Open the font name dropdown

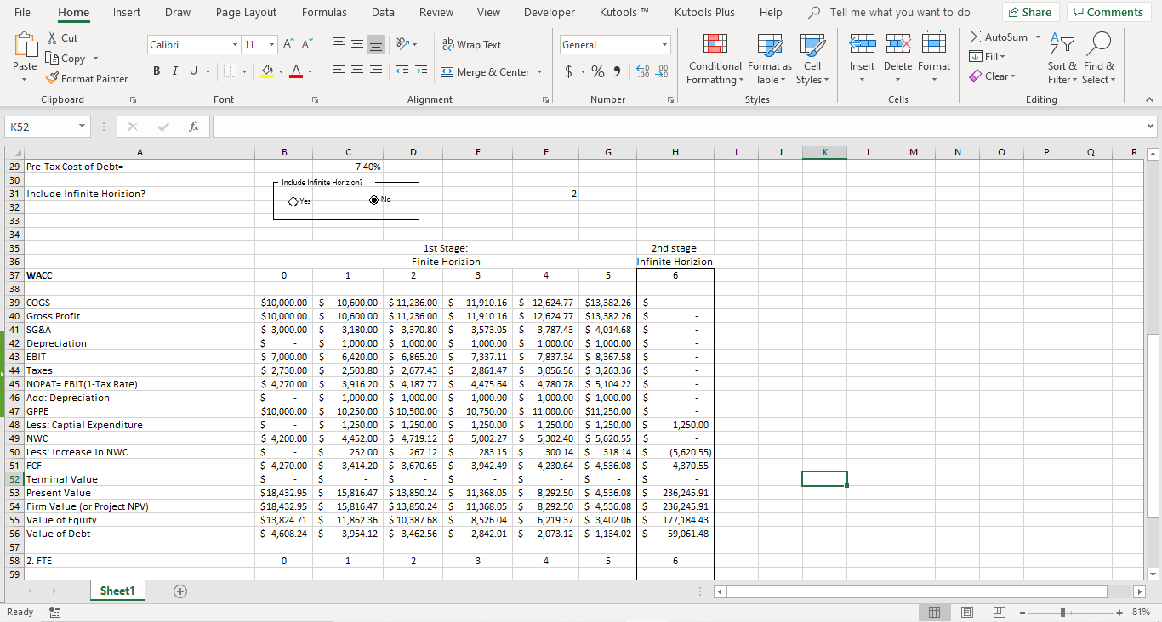click(x=235, y=45)
